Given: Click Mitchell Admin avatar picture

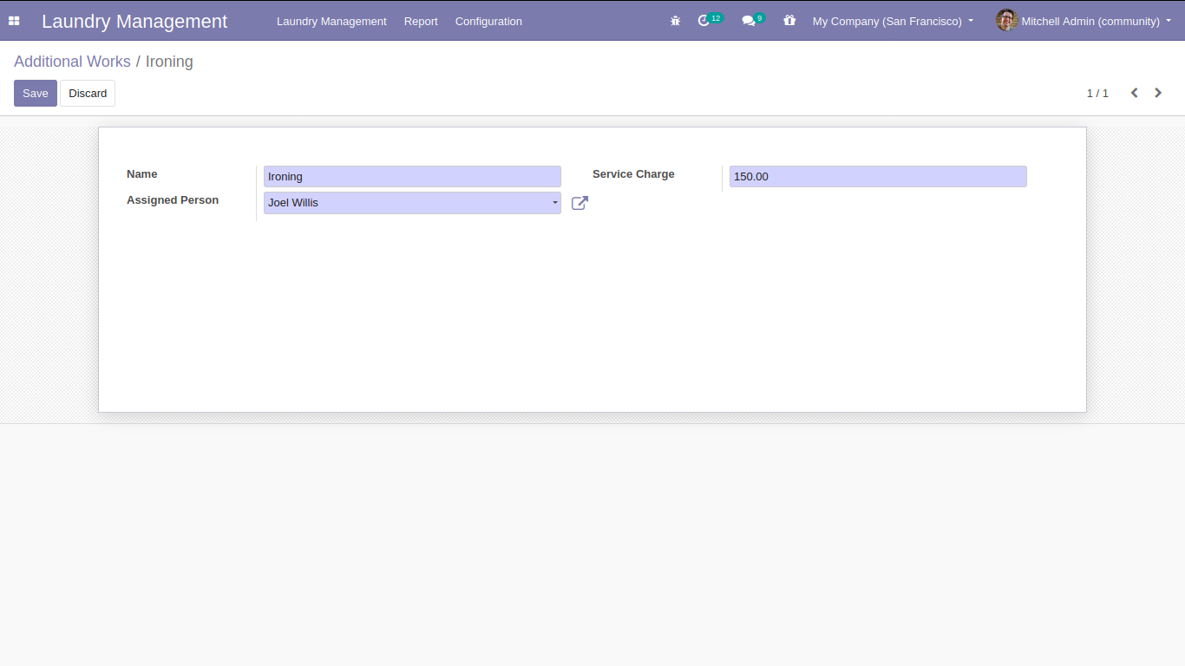Looking at the screenshot, I should (1006, 20).
